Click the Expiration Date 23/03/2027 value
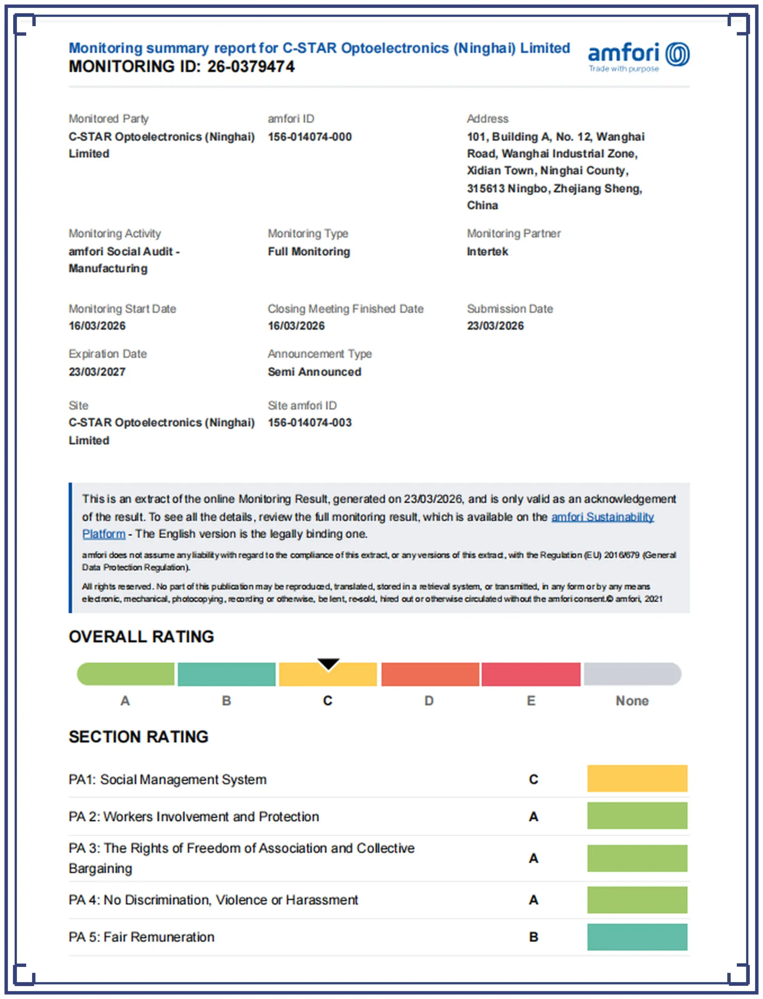Image resolution: width=763 pixels, height=999 pixels. click(97, 372)
